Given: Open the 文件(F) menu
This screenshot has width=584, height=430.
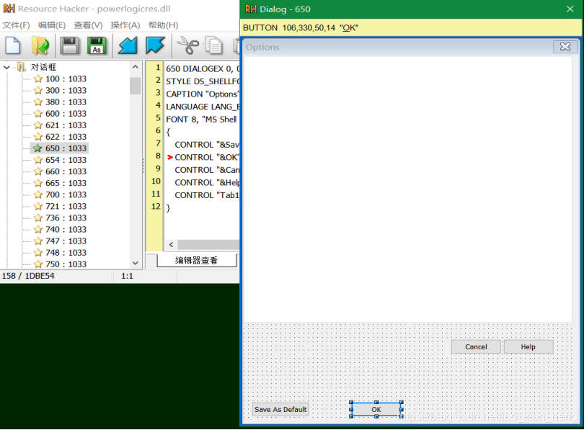Looking at the screenshot, I should (16, 25).
